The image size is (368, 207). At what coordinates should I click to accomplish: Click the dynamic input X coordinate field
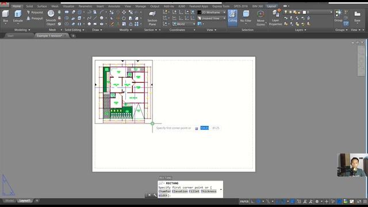tap(205, 128)
